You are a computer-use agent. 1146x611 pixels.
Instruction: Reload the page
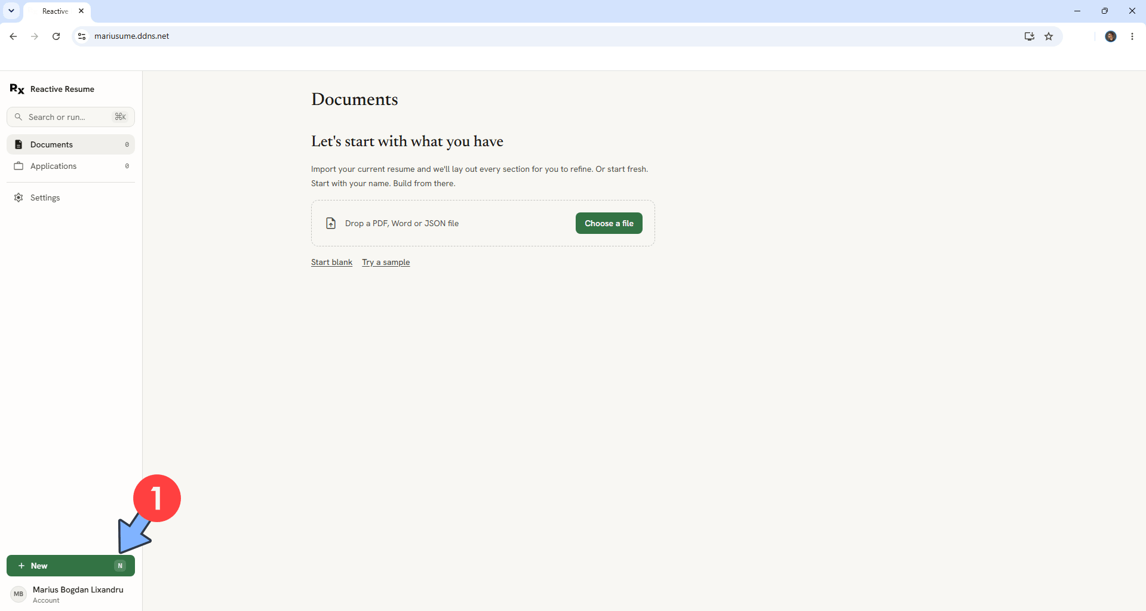coord(56,36)
